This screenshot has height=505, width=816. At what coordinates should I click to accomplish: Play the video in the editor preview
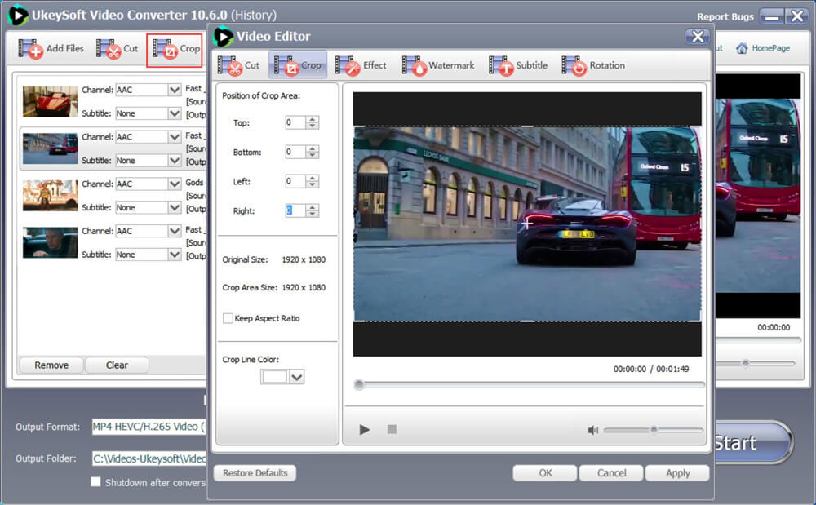(364, 430)
